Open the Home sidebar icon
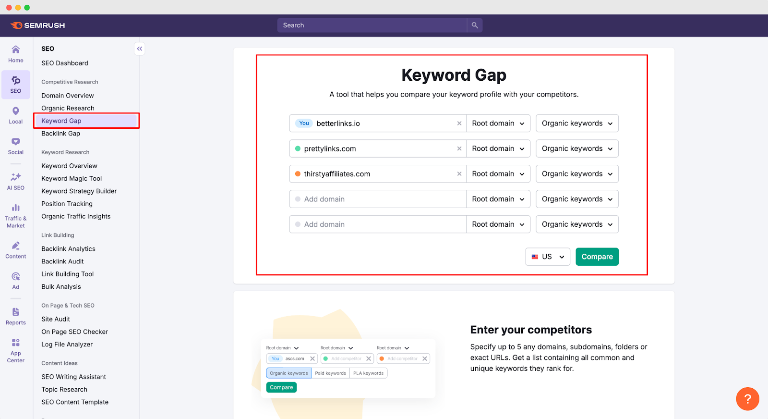Viewport: 768px width, 419px height. pyautogui.click(x=15, y=54)
